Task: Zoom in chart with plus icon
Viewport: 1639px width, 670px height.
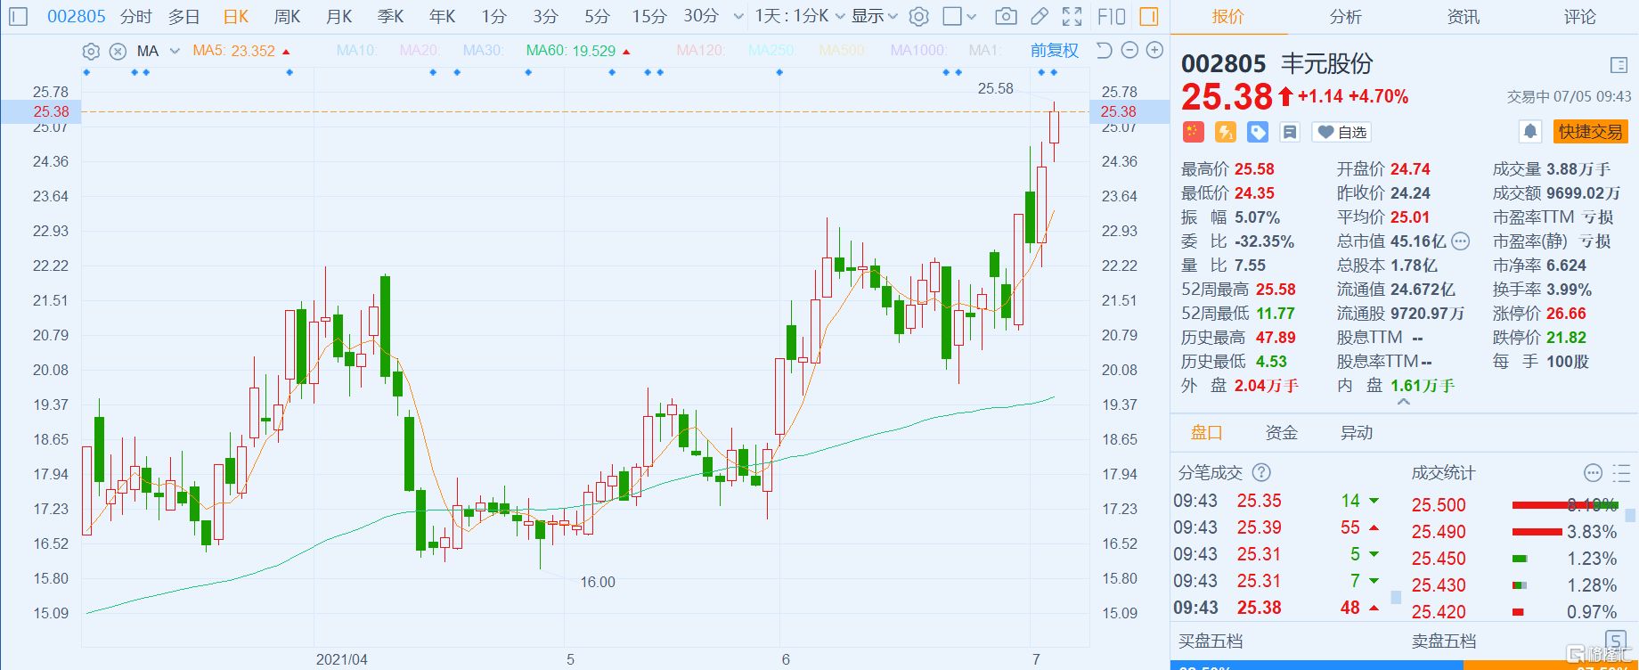Action: coord(1154,51)
